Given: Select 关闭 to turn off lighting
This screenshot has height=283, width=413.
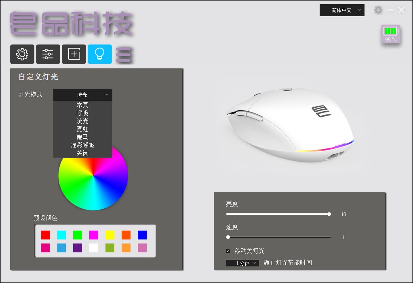Looking at the screenshot, I should tap(82, 153).
